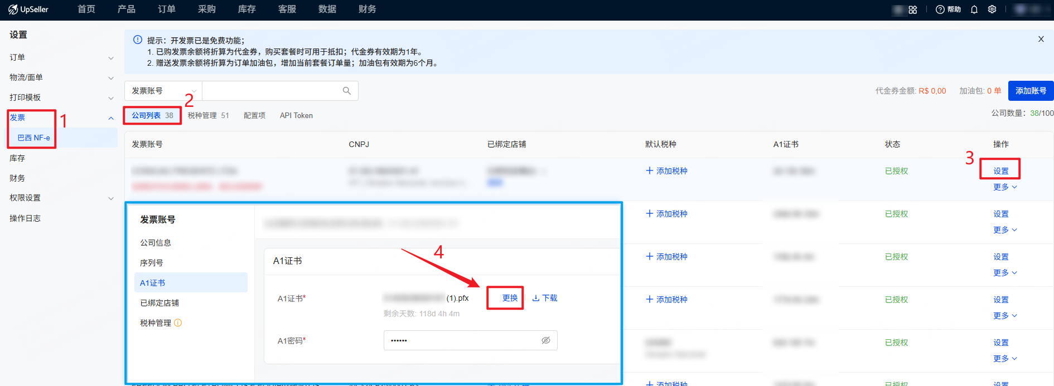1054x386 pixels.
Task: Open the settings gear icon
Action: [992, 9]
